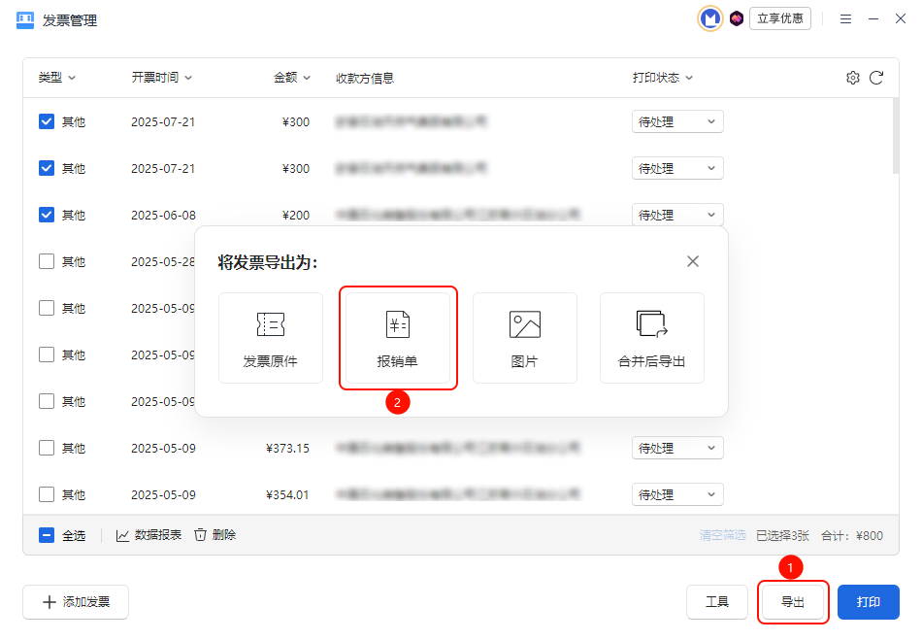
Task: Uncheck the 2025-06-08 invoice checkbox
Action: [x=47, y=215]
